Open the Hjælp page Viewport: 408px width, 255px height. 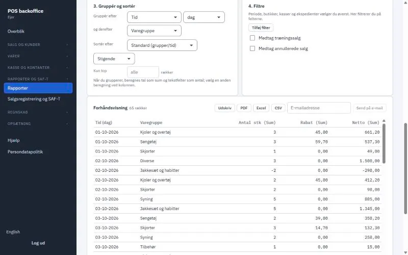(x=14, y=140)
